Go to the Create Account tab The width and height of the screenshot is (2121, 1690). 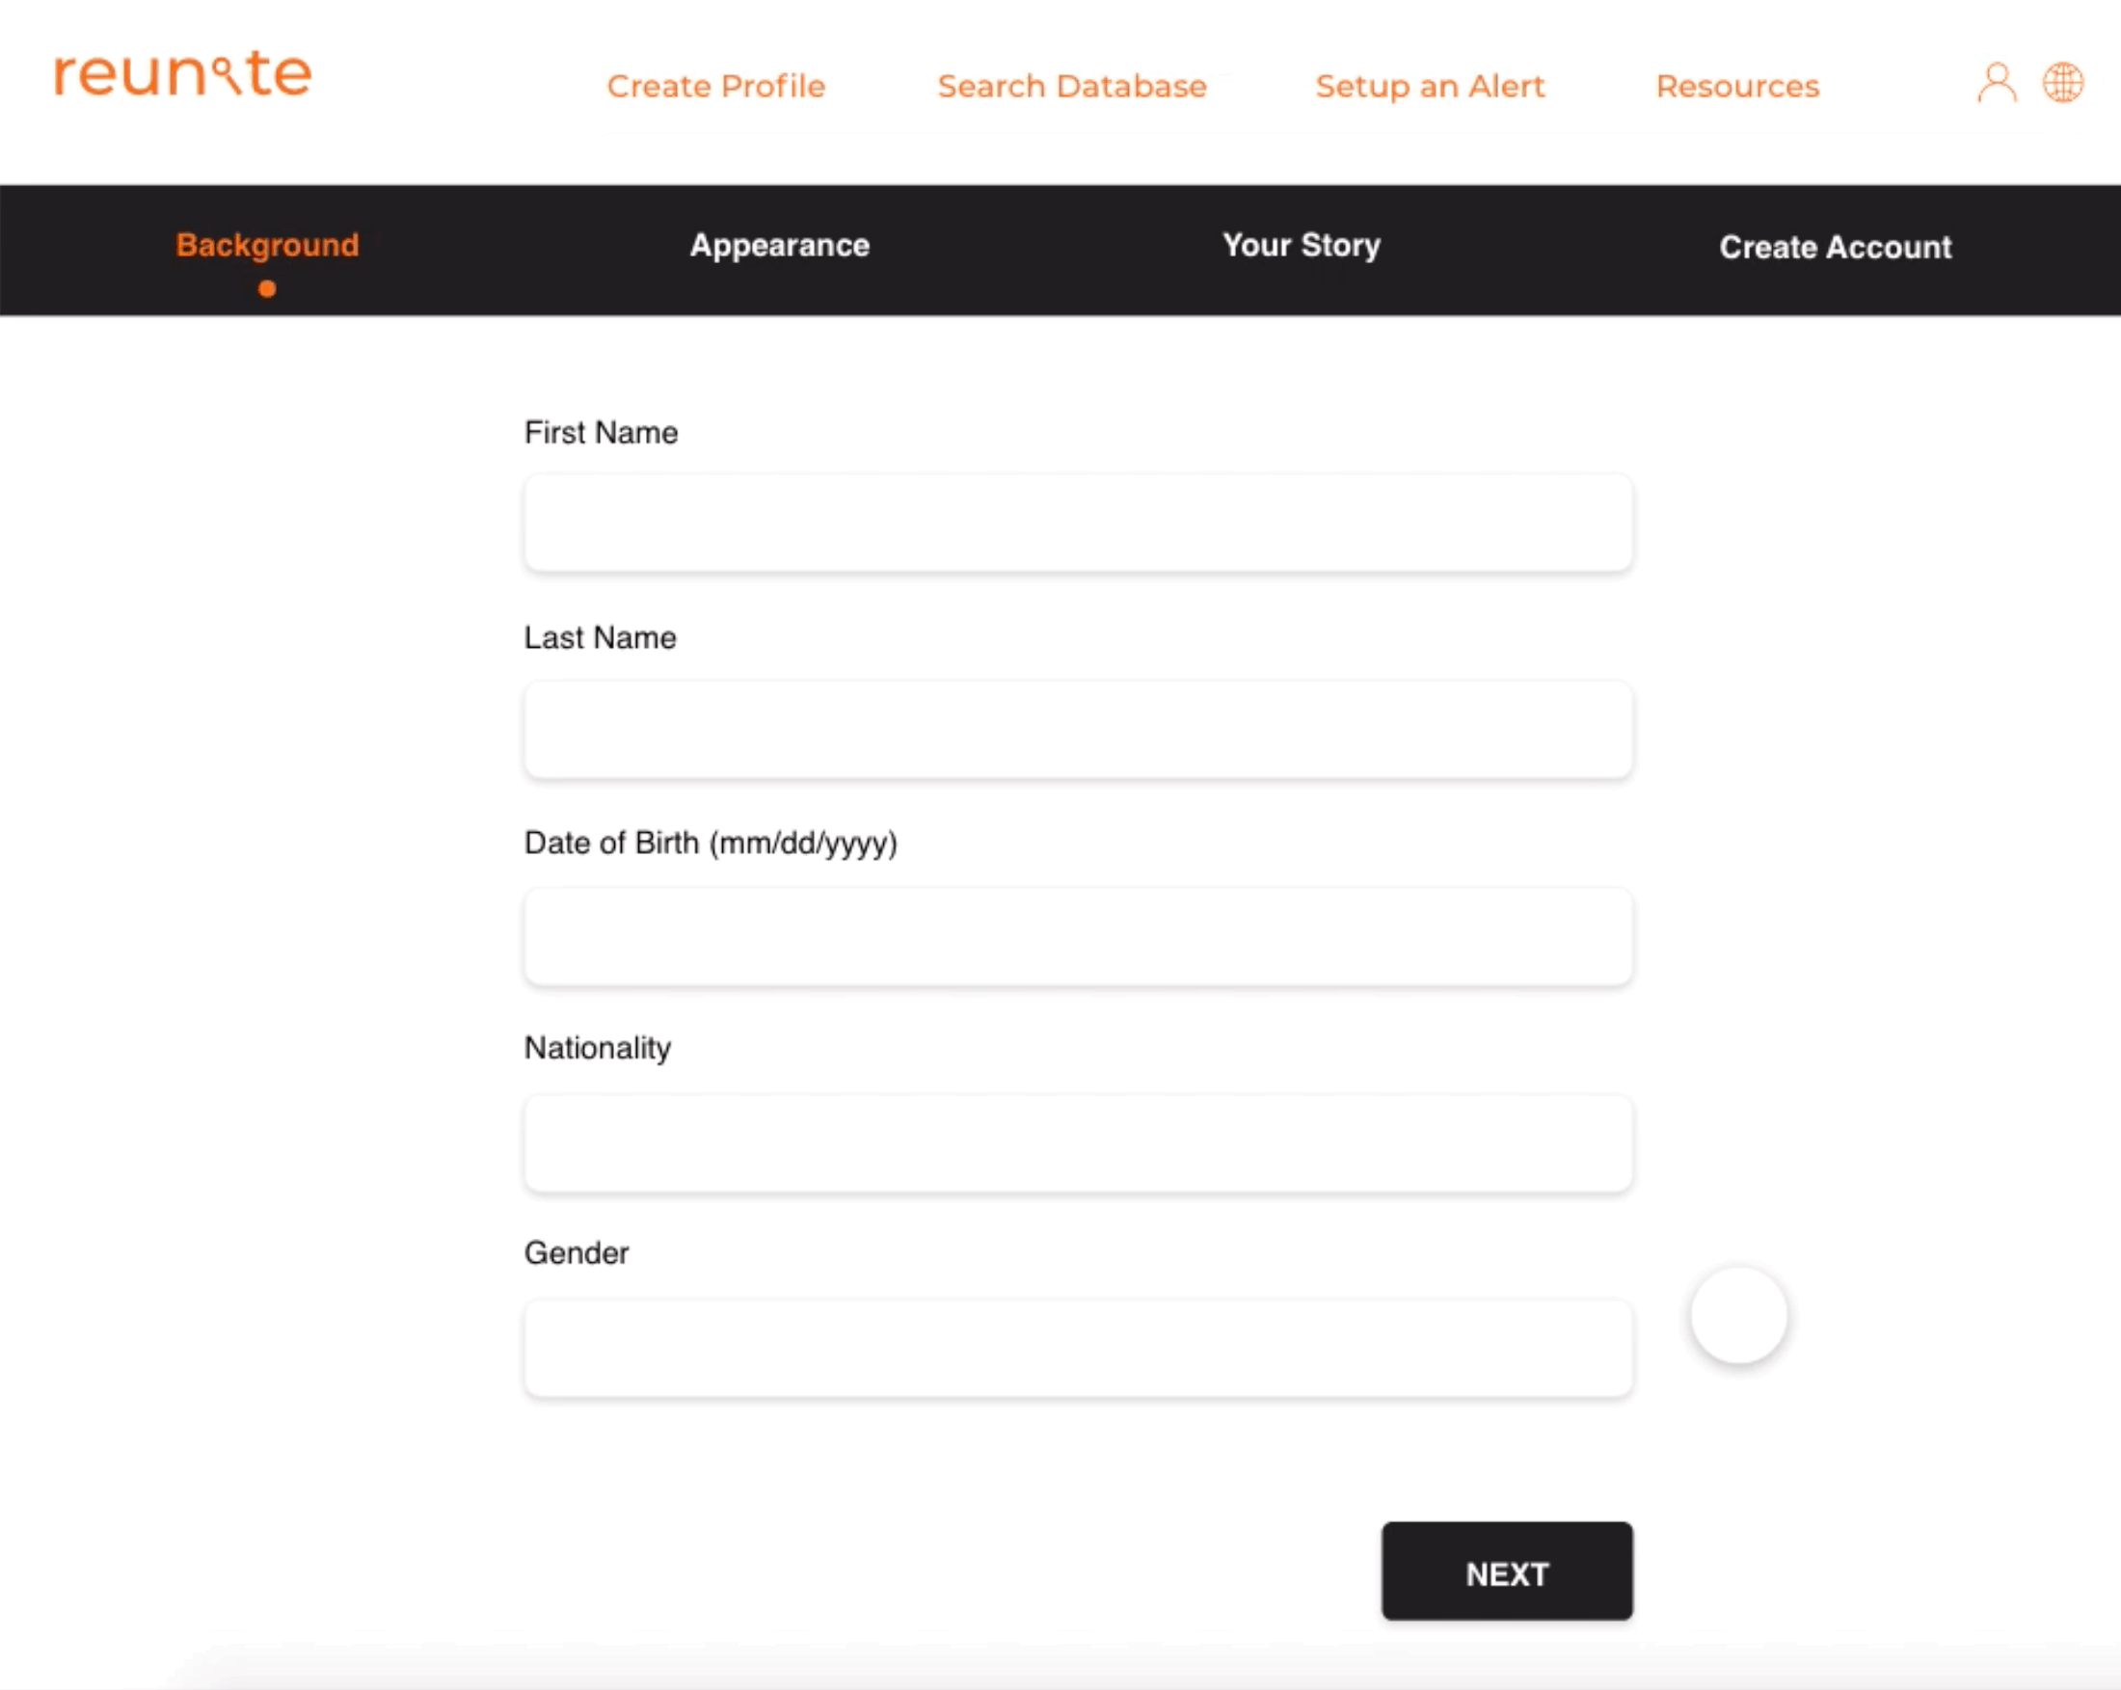[1835, 247]
